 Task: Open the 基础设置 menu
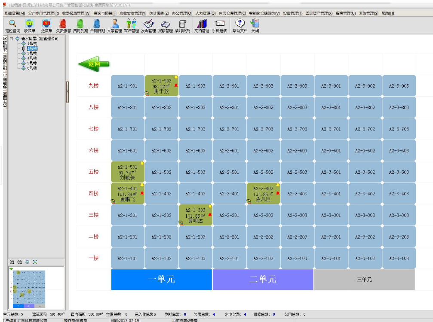(x=14, y=13)
